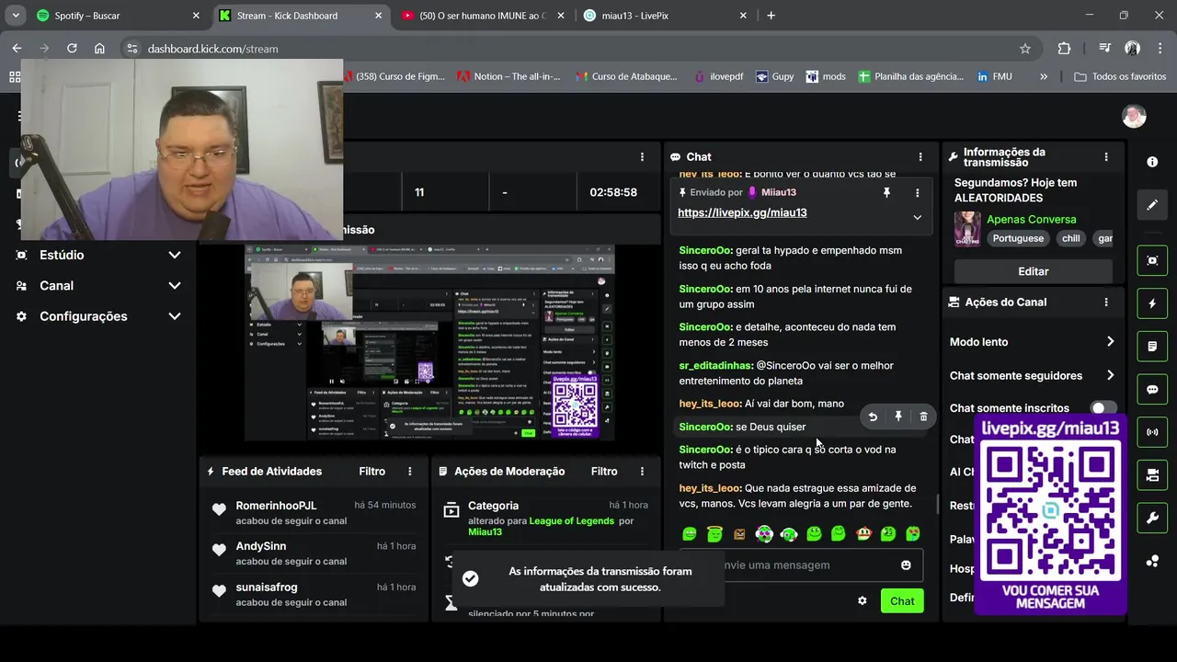
Task: Click undo arrow on SinceroOo's message
Action: tap(873, 417)
